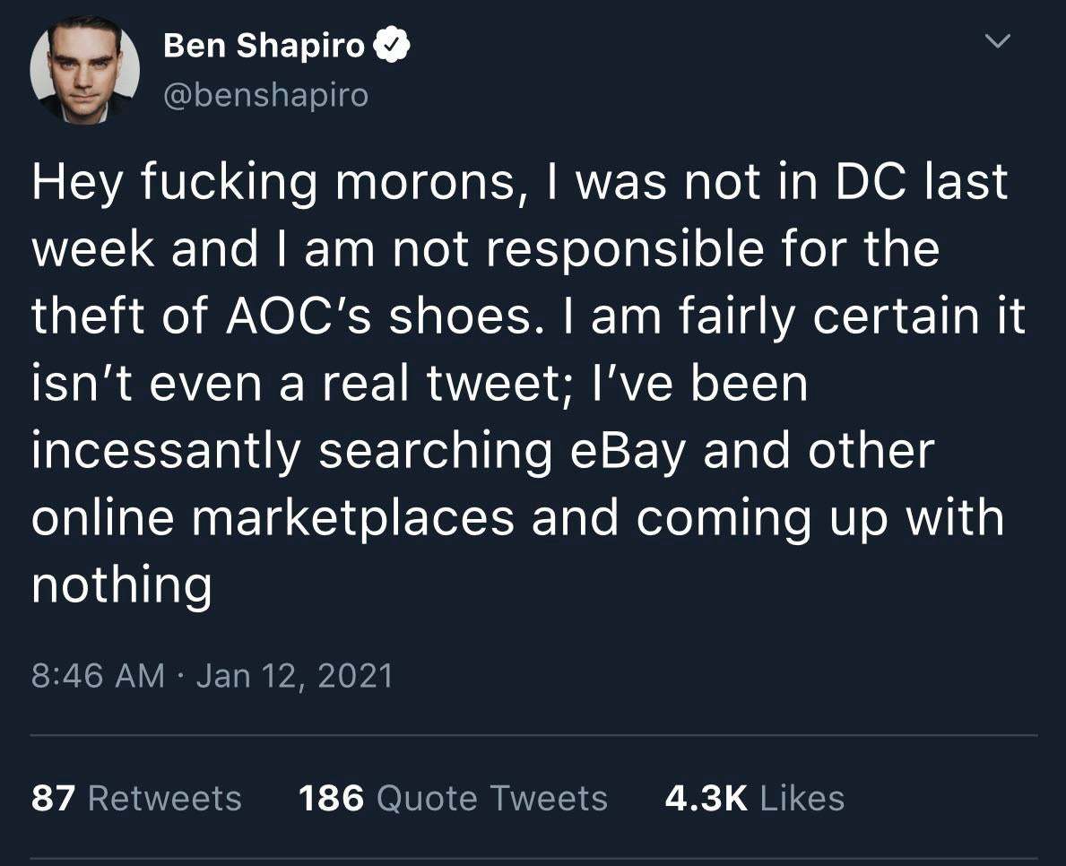
Task: Click "online marketplaces" in the tweet body
Action: (273, 519)
